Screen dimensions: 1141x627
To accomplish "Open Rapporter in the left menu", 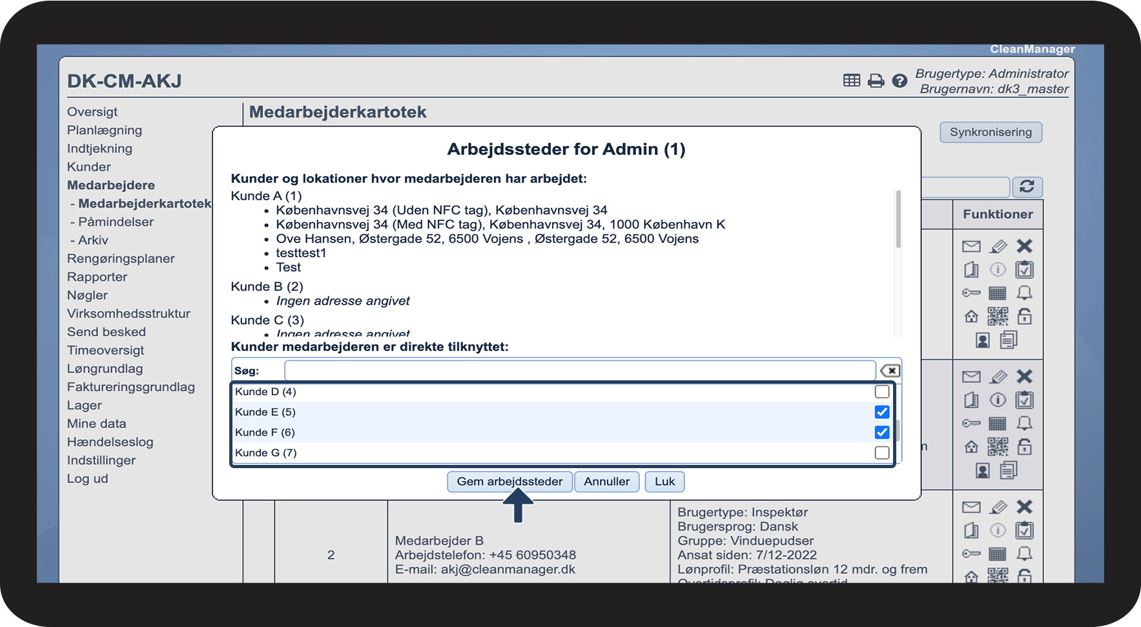I will (98, 277).
